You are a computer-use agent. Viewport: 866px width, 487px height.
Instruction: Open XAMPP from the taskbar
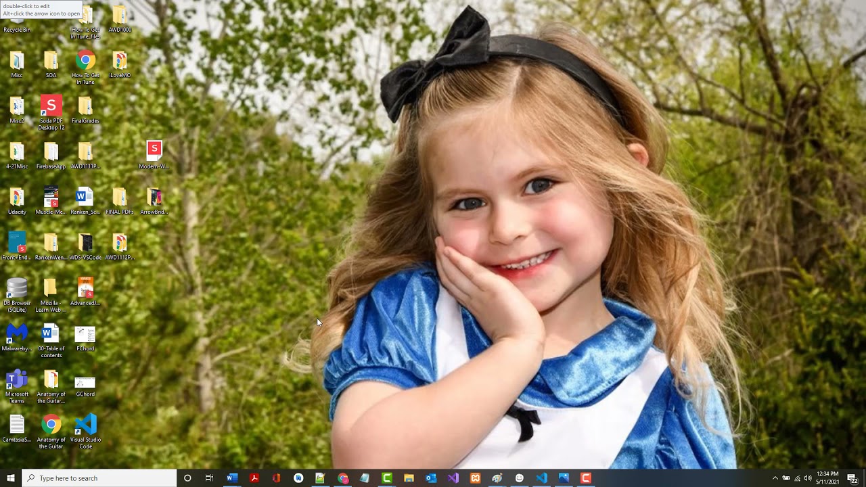point(476,478)
